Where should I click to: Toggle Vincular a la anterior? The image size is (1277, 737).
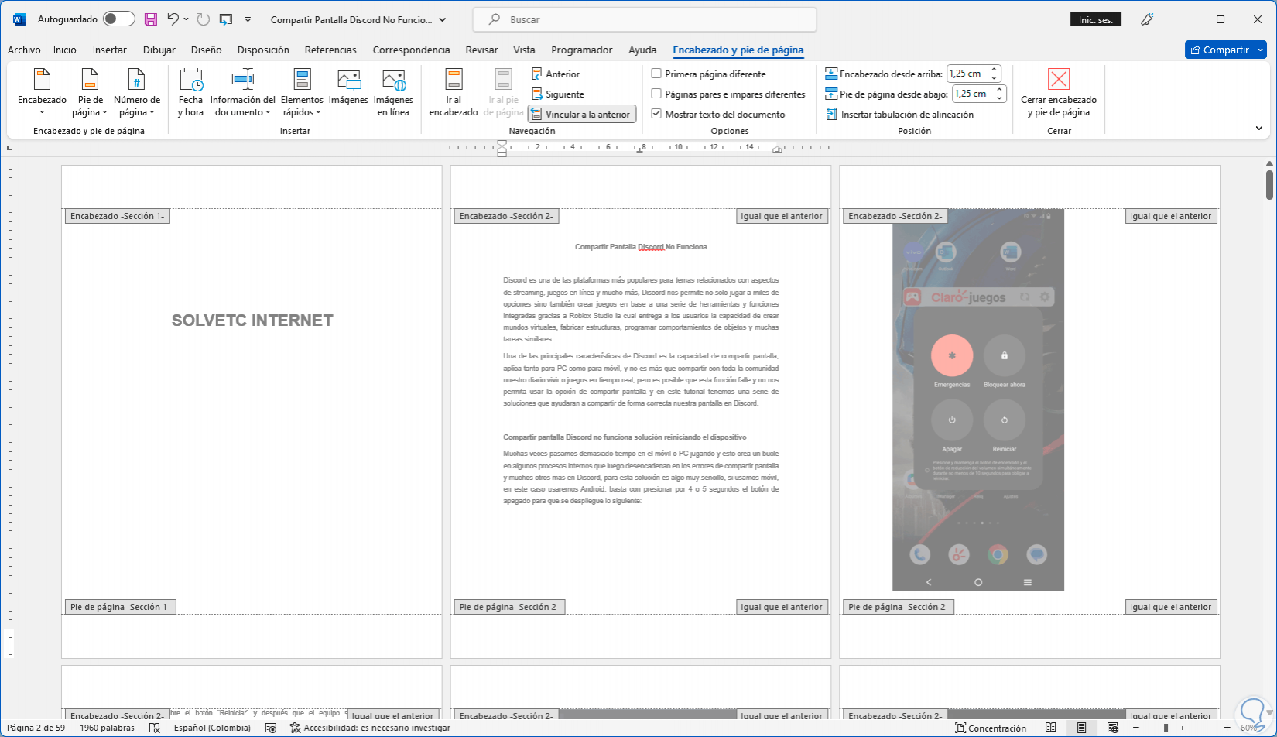coord(582,115)
